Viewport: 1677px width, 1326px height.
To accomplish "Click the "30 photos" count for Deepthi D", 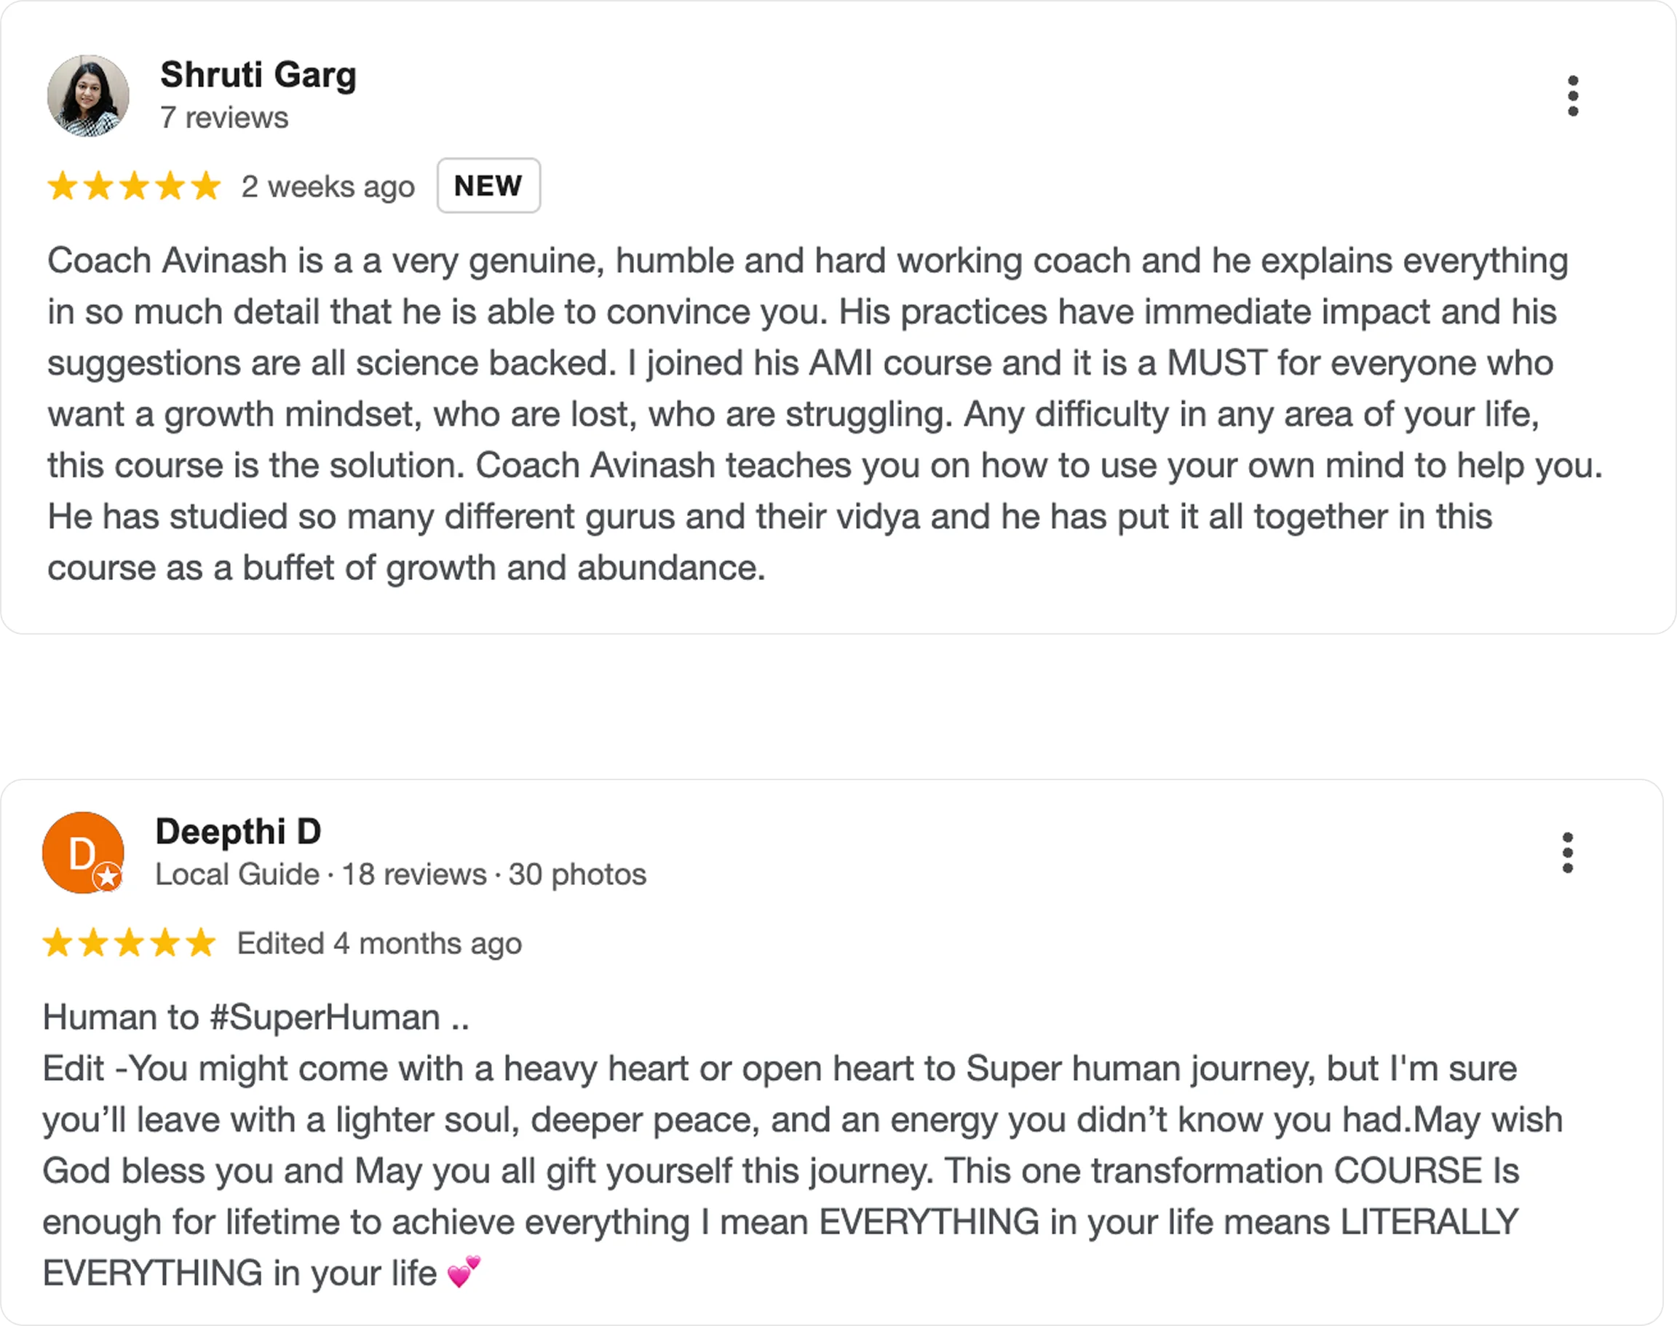I will (577, 875).
